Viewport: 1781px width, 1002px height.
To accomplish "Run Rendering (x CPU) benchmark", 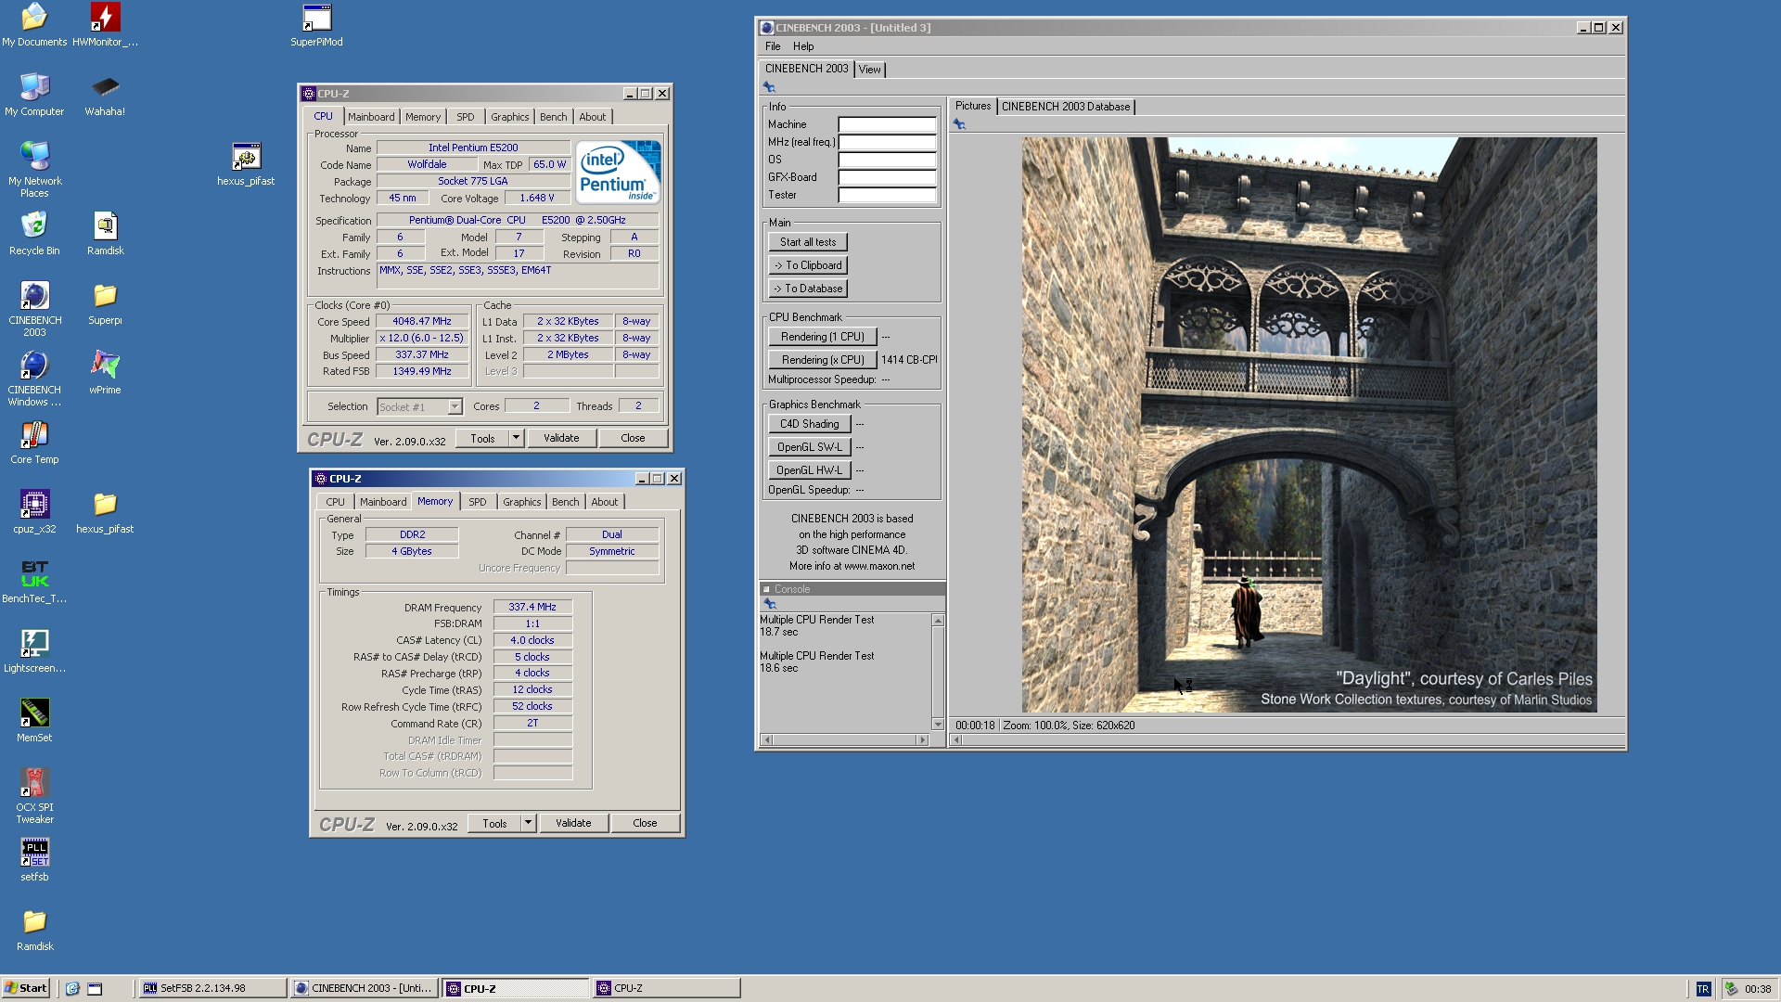I will [822, 360].
